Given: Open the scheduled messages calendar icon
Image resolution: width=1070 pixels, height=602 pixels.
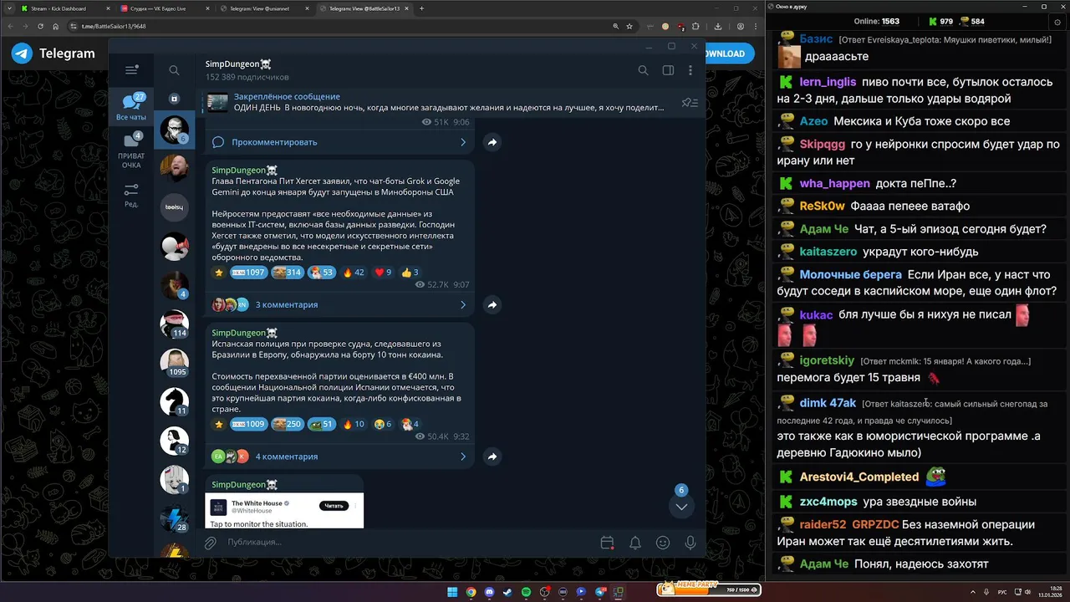Looking at the screenshot, I should click(608, 543).
